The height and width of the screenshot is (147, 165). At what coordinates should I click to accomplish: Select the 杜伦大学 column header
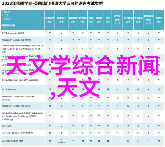point(108,20)
